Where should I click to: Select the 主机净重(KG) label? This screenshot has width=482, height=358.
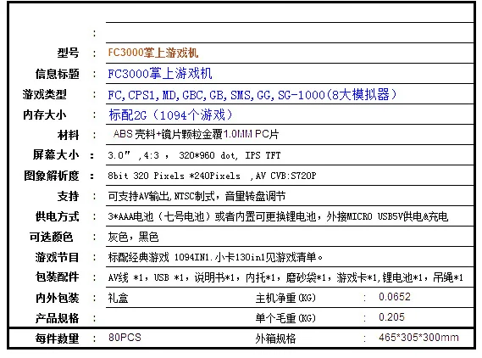[285, 298]
